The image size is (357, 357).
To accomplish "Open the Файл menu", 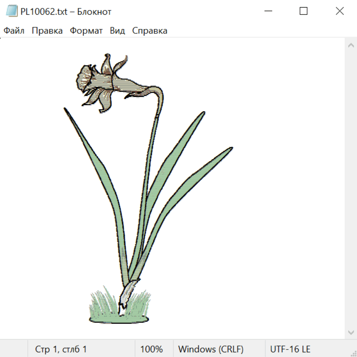I will click(14, 31).
